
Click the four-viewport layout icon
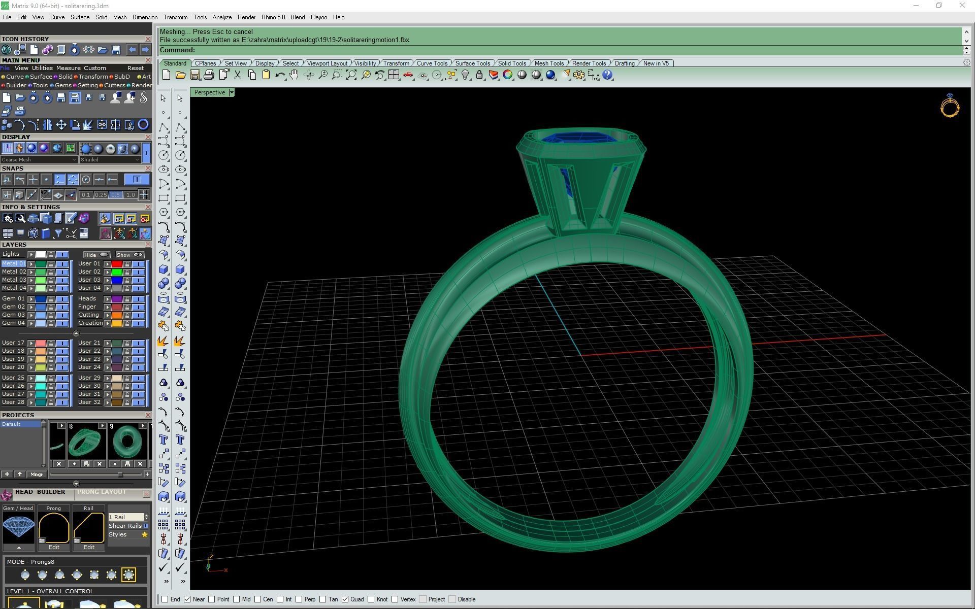(394, 75)
